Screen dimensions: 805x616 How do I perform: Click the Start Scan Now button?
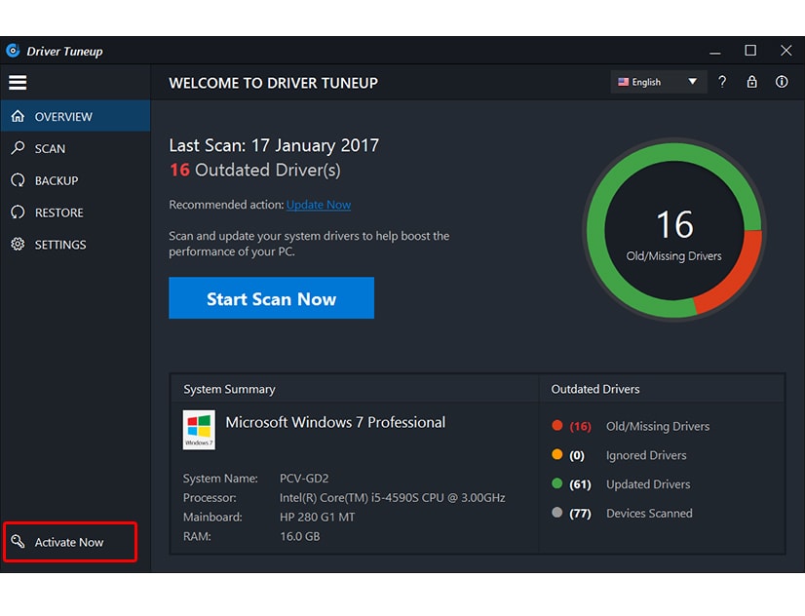(x=271, y=297)
